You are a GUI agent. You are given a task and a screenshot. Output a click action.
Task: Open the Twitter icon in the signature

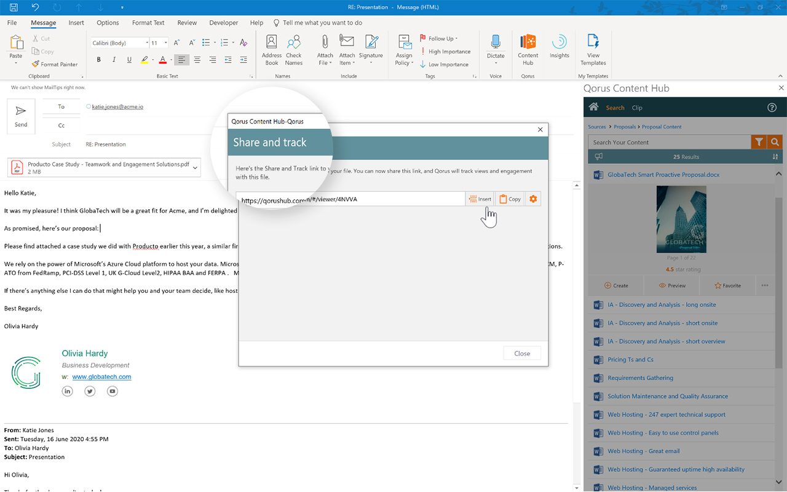point(90,391)
